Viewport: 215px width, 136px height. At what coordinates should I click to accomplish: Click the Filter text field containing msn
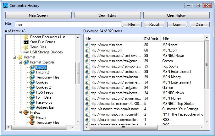(68, 24)
